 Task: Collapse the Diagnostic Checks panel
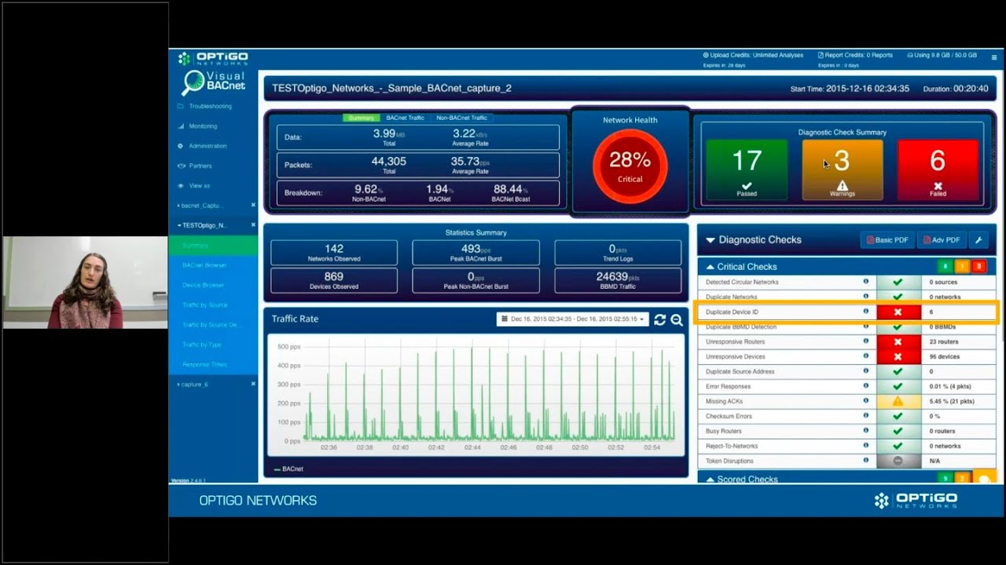(x=710, y=240)
